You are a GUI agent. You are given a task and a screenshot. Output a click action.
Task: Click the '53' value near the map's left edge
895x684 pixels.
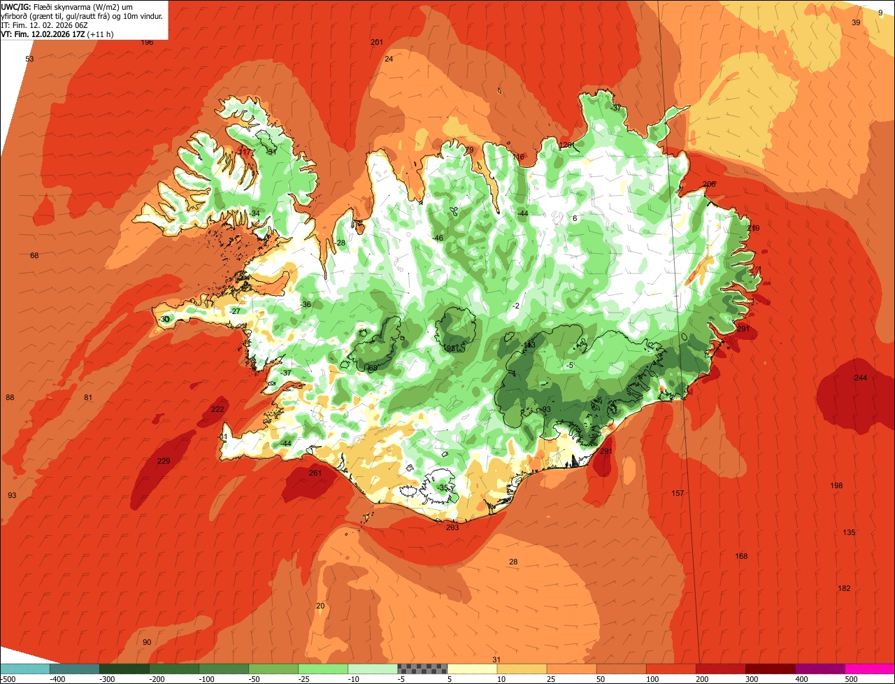(x=29, y=59)
